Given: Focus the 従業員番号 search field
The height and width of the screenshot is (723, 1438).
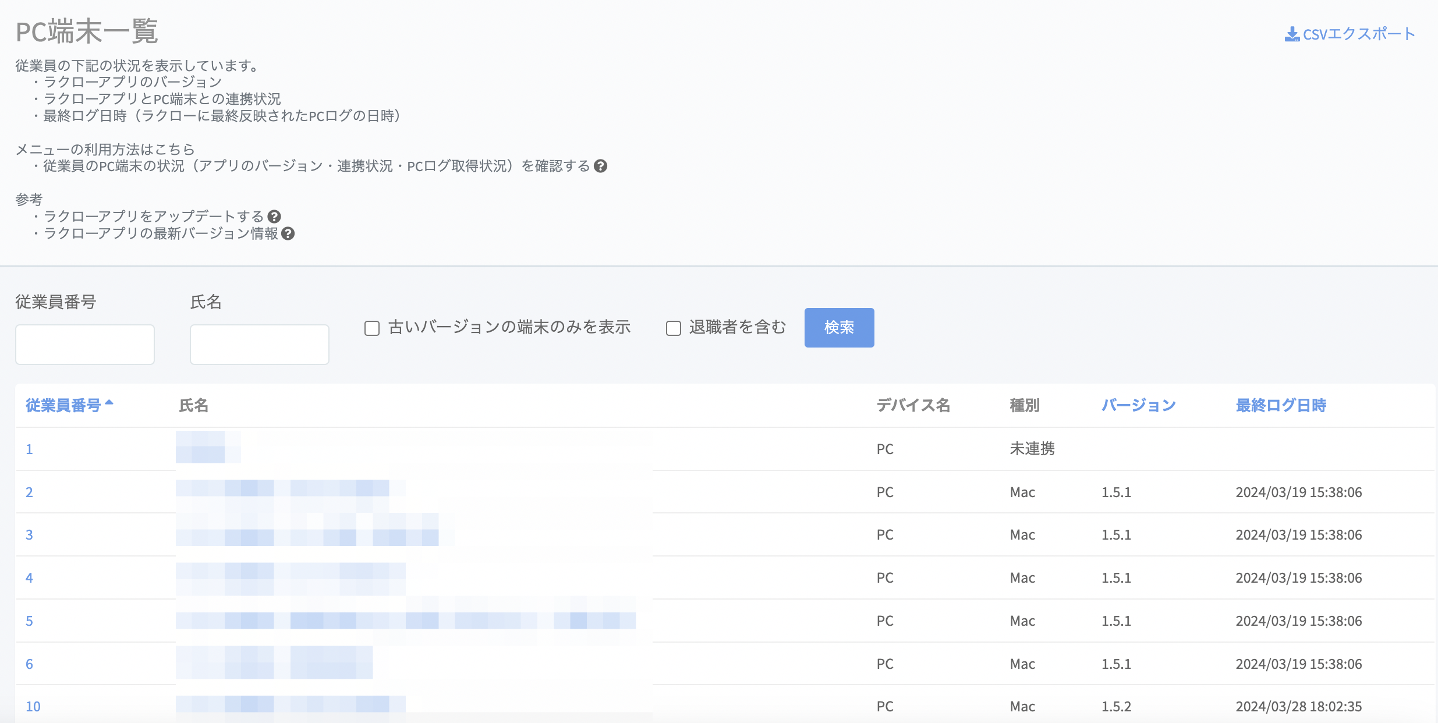Looking at the screenshot, I should tap(85, 345).
